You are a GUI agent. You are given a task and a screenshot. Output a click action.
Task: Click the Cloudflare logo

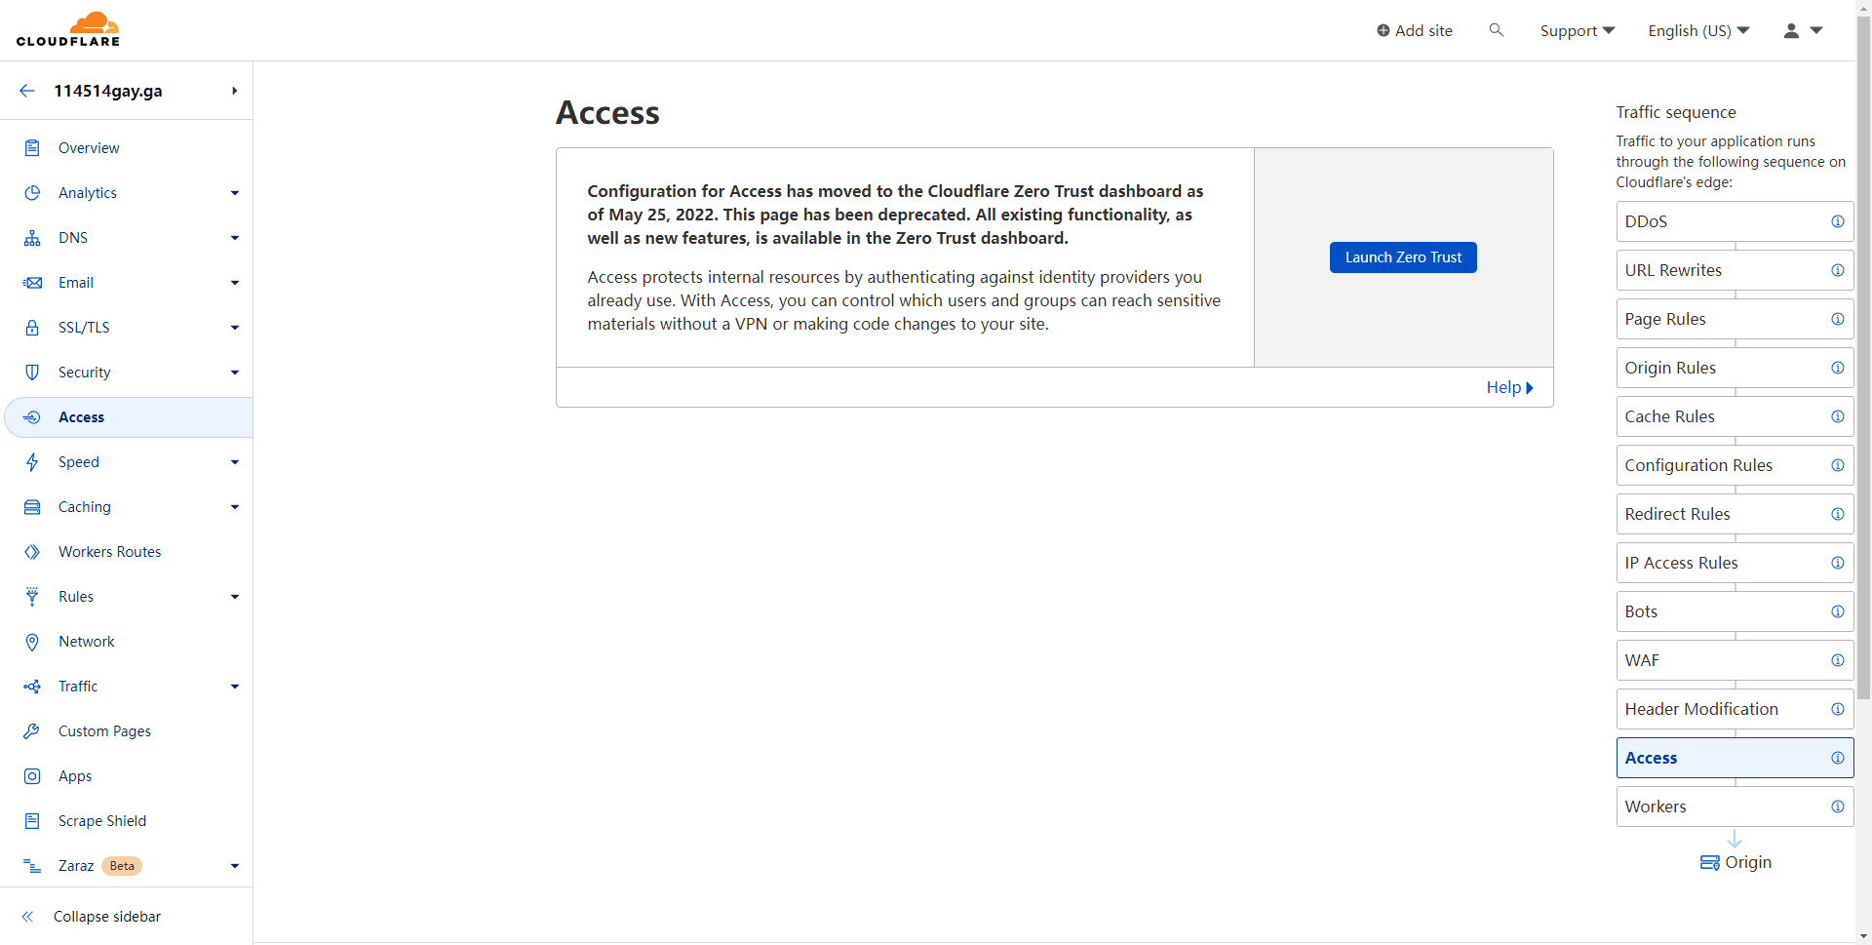(x=68, y=29)
